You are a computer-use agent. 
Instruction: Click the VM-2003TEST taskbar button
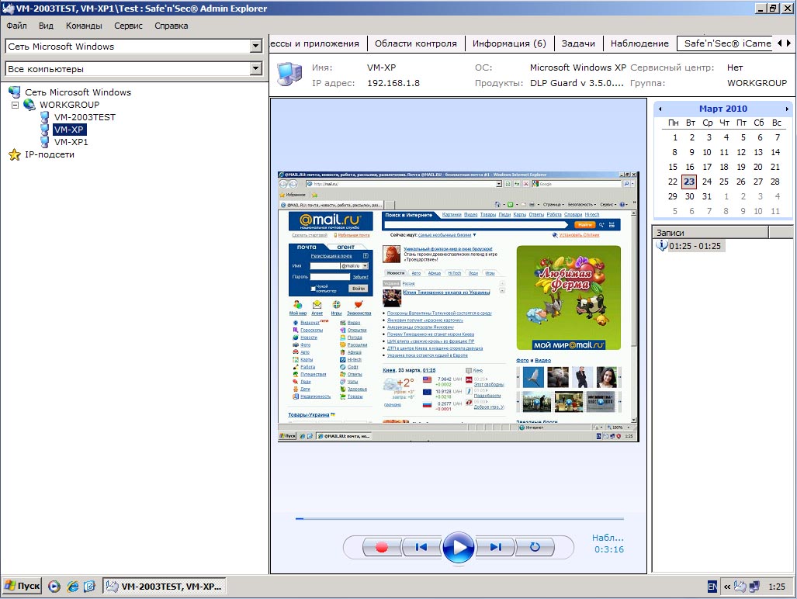165,587
